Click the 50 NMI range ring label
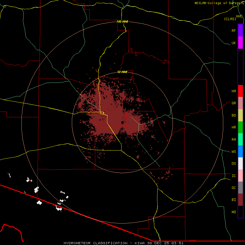Viewport: 245px width, 245px height. [122, 72]
